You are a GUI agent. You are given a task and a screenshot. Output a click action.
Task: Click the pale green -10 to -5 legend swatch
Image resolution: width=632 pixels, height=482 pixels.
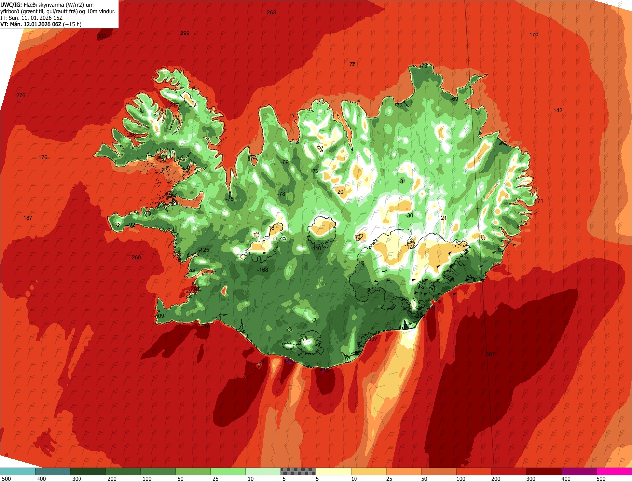[x=263, y=471]
